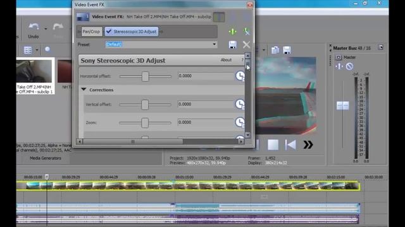This screenshot has width=405, height=227.
Task: Select the video clip on the timeline
Action: (x=189, y=185)
